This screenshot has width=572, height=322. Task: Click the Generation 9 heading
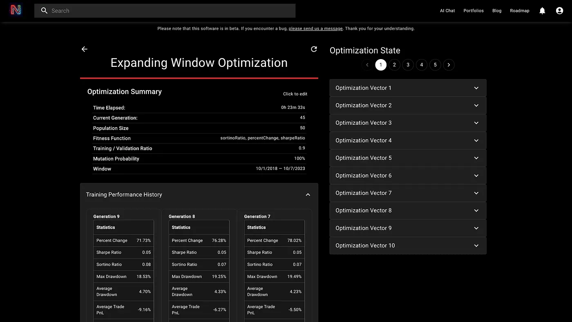(106, 216)
